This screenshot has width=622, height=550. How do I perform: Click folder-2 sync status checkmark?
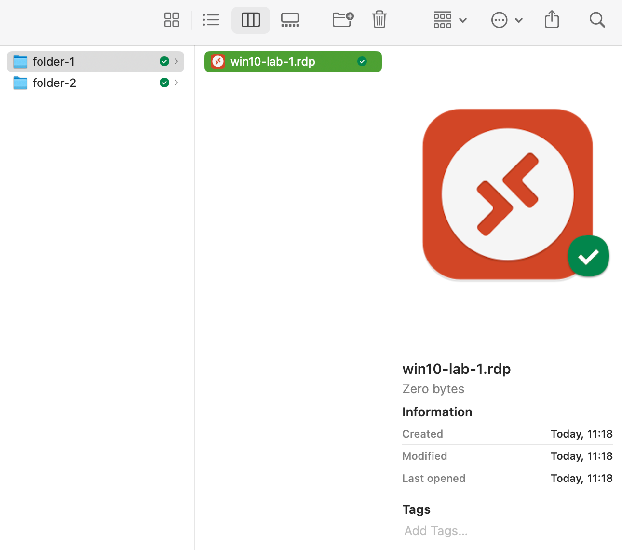[x=164, y=82]
